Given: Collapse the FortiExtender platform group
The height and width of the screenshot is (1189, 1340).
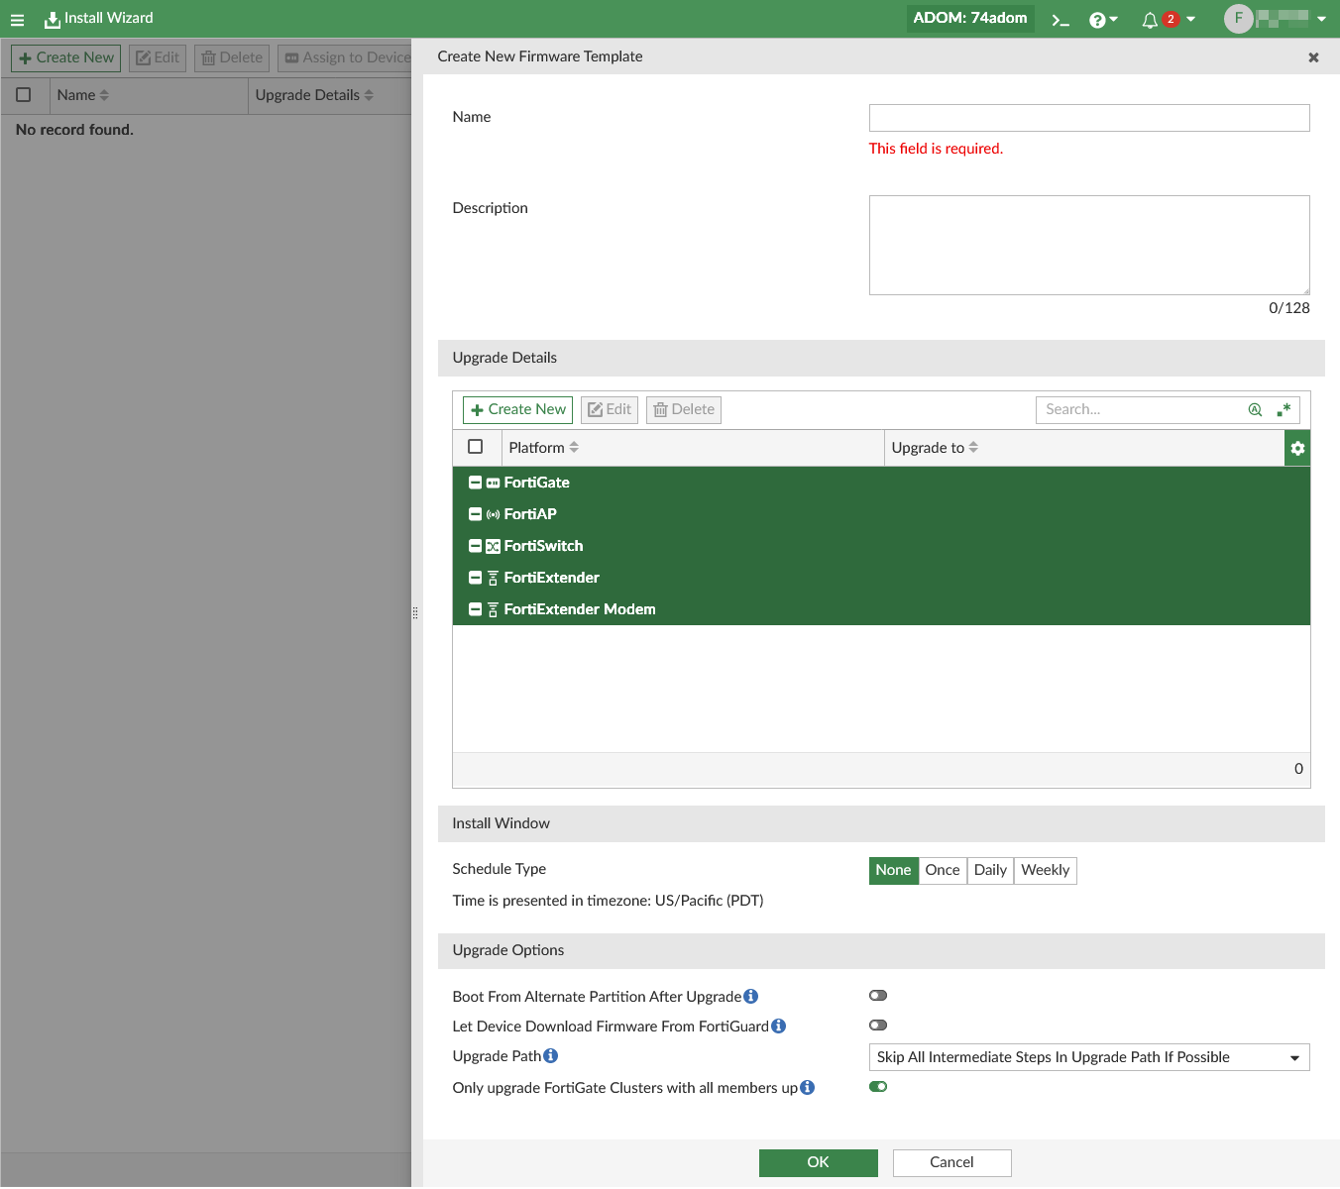Looking at the screenshot, I should 476,578.
